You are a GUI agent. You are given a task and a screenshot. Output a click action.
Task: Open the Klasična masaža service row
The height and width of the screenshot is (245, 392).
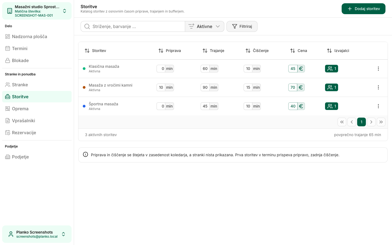coord(233,69)
